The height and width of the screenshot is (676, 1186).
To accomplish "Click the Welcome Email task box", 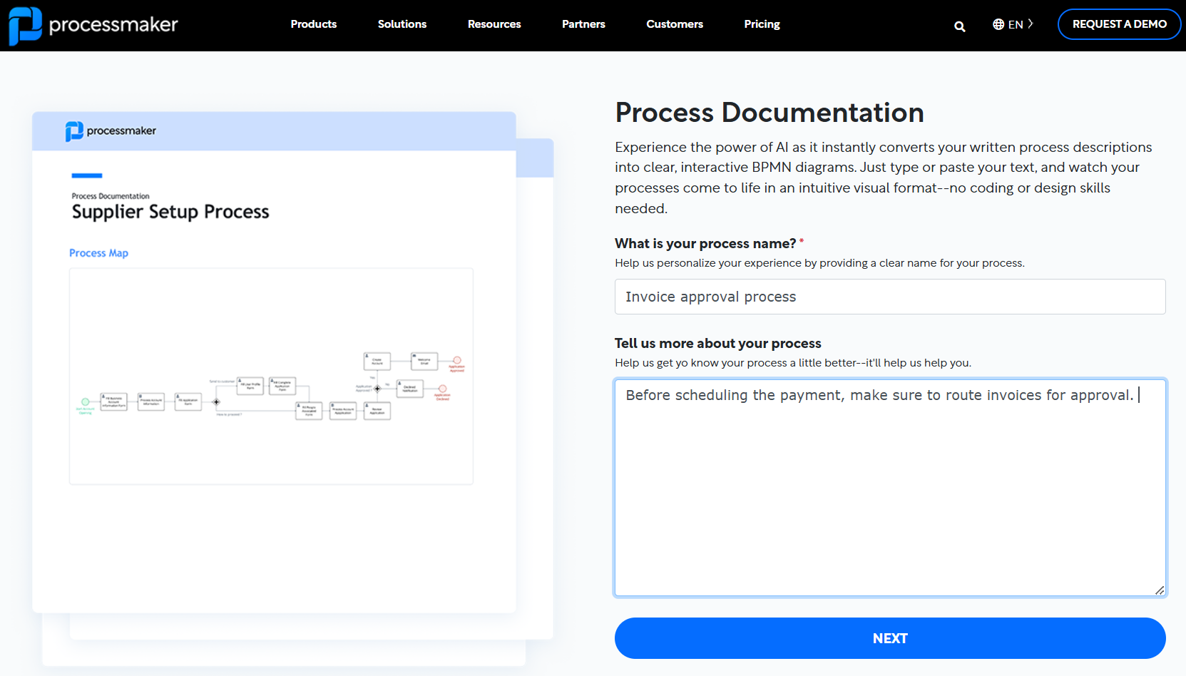I will coord(424,361).
